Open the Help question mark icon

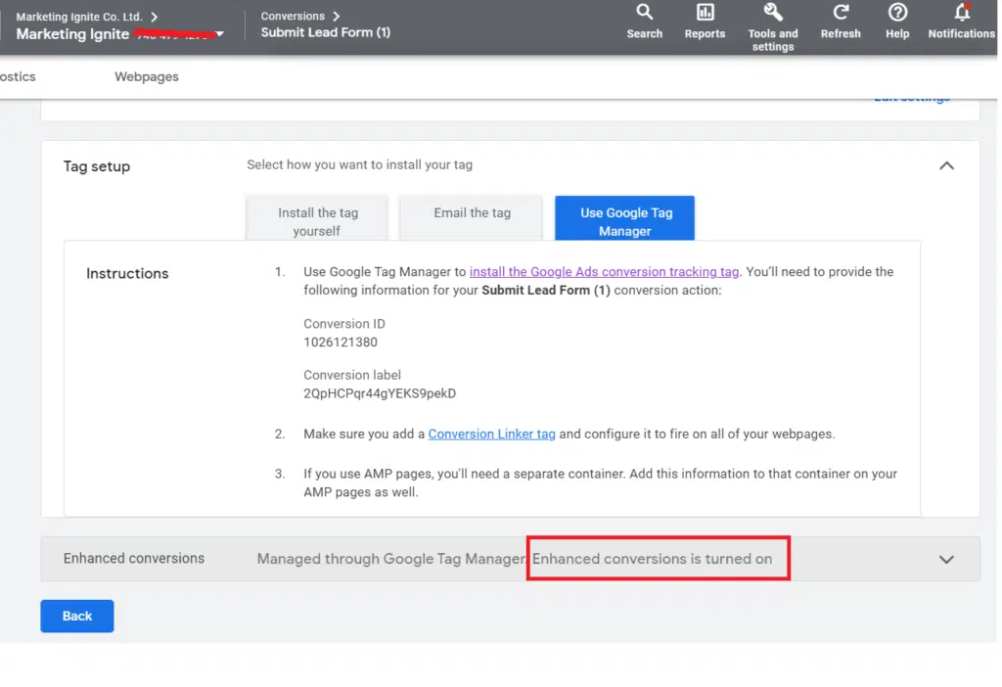tap(897, 14)
